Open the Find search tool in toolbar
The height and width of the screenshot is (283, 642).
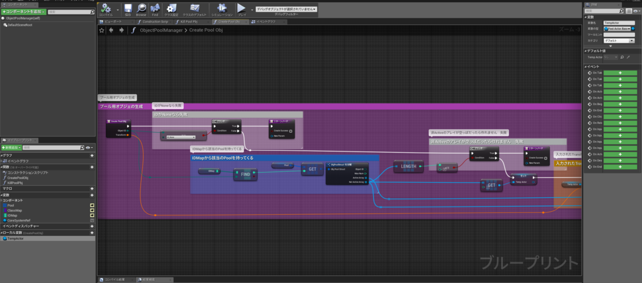pos(155,9)
